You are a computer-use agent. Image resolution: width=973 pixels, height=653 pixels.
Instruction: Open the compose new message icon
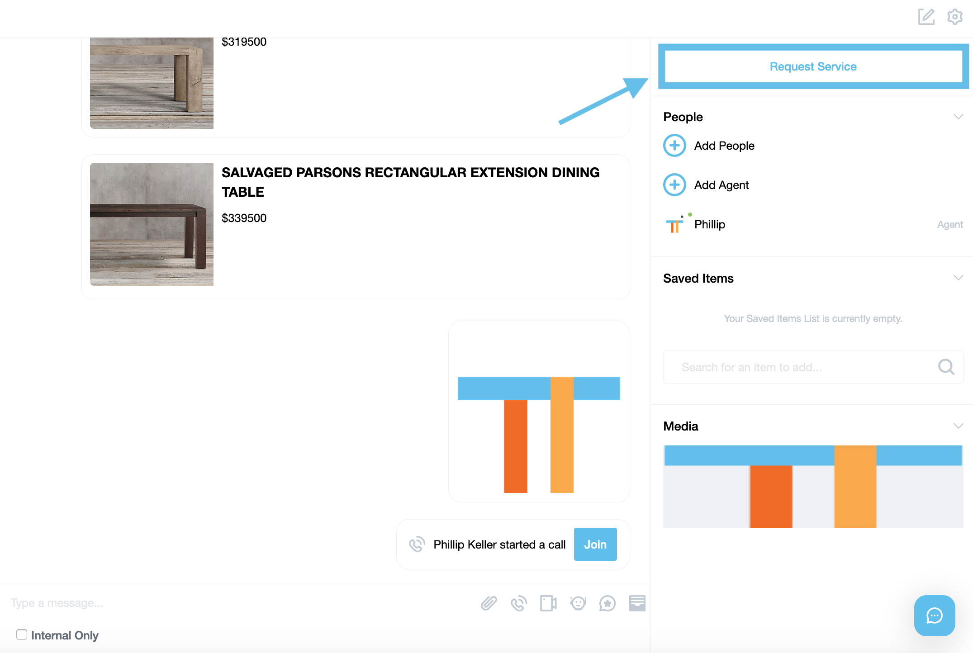[x=926, y=17]
